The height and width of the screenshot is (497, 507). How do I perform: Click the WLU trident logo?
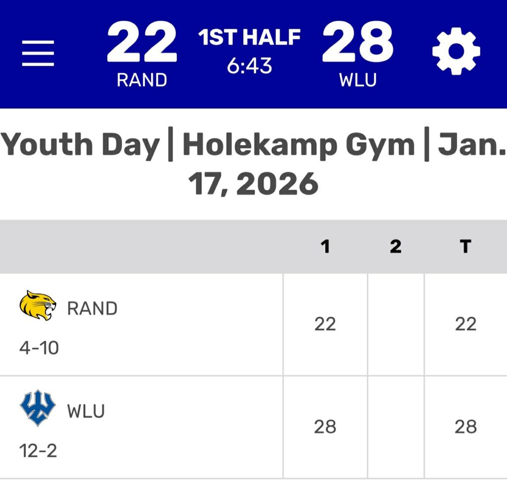[38, 408]
